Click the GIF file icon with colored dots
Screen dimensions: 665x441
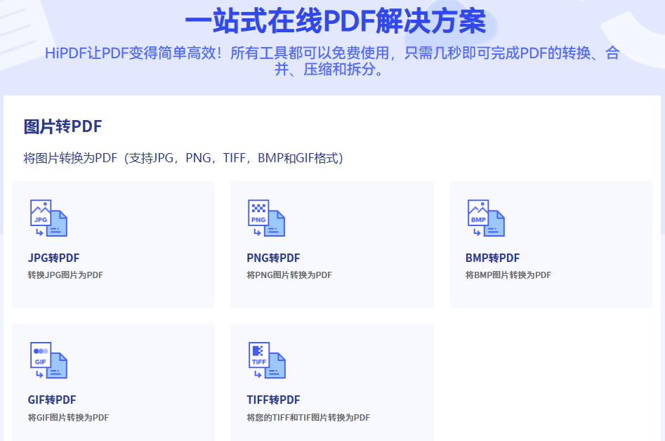tap(48, 360)
